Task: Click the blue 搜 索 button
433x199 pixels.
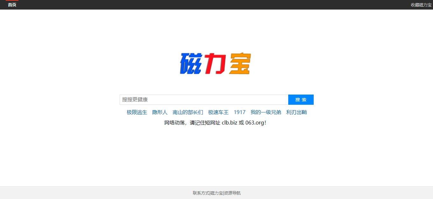Action: [x=301, y=100]
